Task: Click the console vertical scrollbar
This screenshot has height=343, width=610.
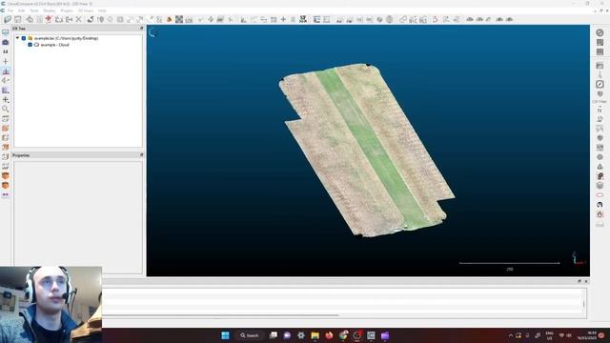Action: pos(583,303)
